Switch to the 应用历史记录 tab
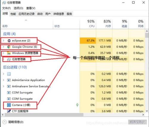 pyautogui.click(x=27, y=14)
